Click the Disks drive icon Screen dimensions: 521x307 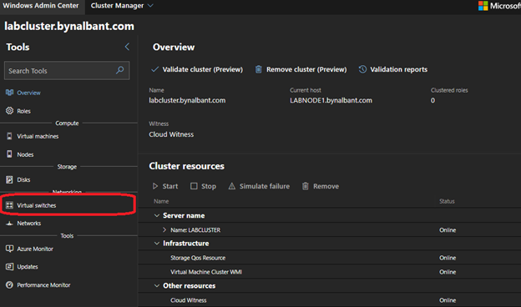pyautogui.click(x=10, y=179)
